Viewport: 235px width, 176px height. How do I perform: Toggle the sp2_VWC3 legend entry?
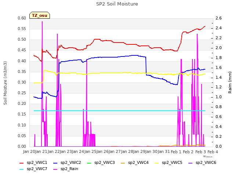[101, 162]
